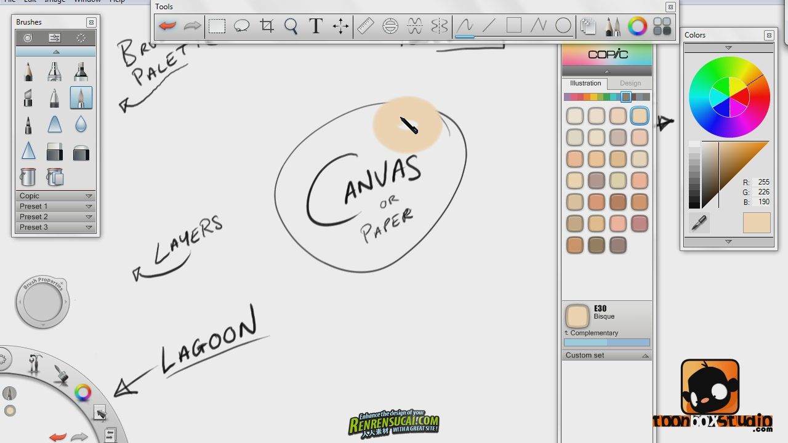788x443 pixels.
Task: Expand the Custom set section
Action: coord(606,355)
